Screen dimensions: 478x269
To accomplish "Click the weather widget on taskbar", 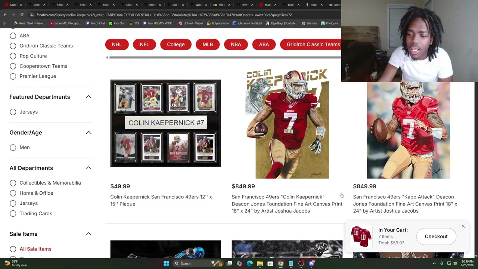I will (15, 263).
